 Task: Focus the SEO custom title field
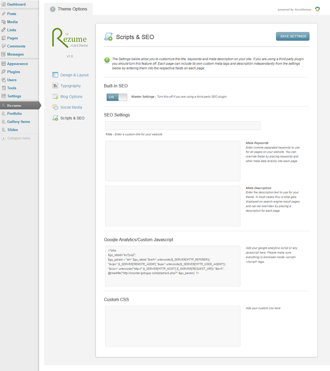(x=183, y=126)
